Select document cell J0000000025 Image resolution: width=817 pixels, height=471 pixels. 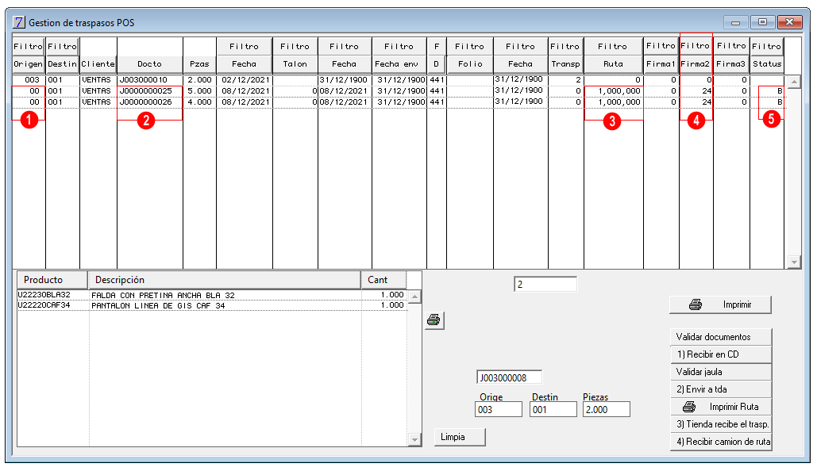tap(150, 91)
